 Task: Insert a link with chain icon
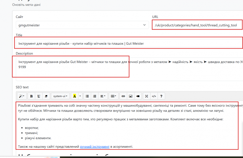[x=123, y=96]
